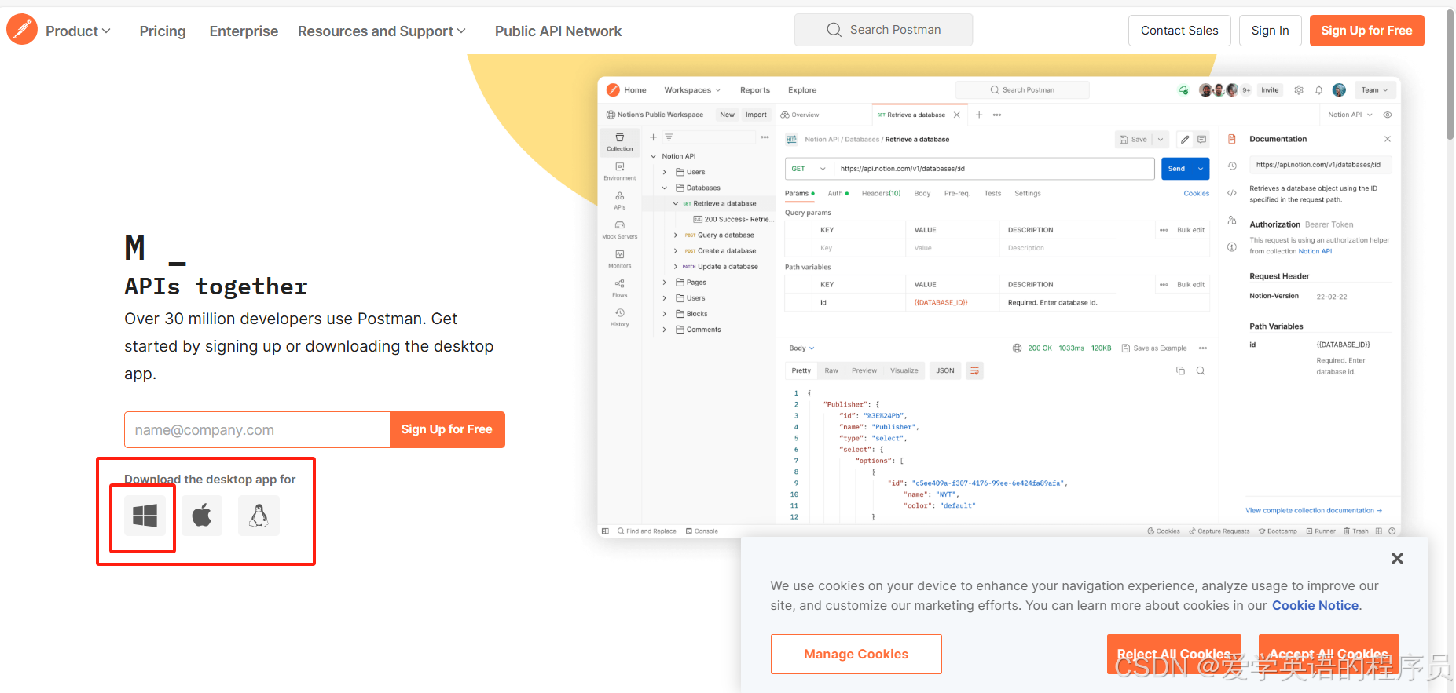This screenshot has height=693, width=1456.
Task: Click the code snippet icon in right rail
Action: (x=1232, y=193)
